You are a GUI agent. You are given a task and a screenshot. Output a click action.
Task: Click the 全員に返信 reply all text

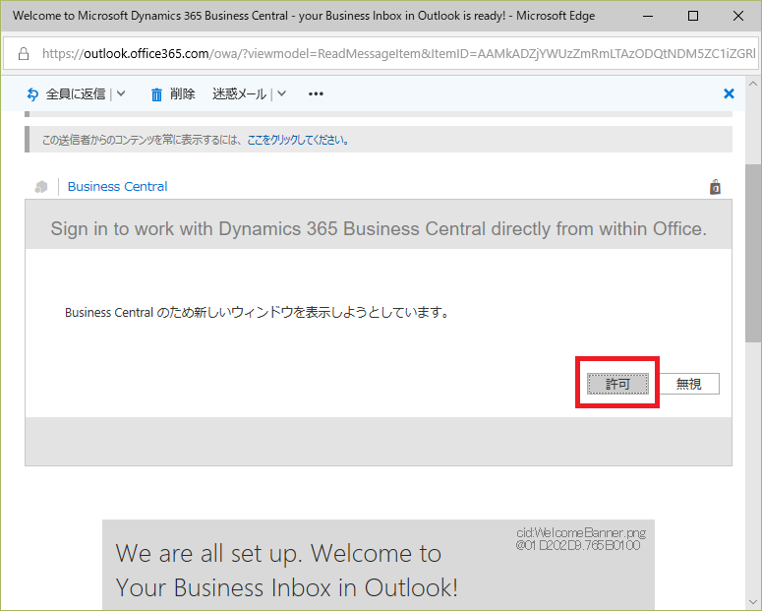(76, 93)
